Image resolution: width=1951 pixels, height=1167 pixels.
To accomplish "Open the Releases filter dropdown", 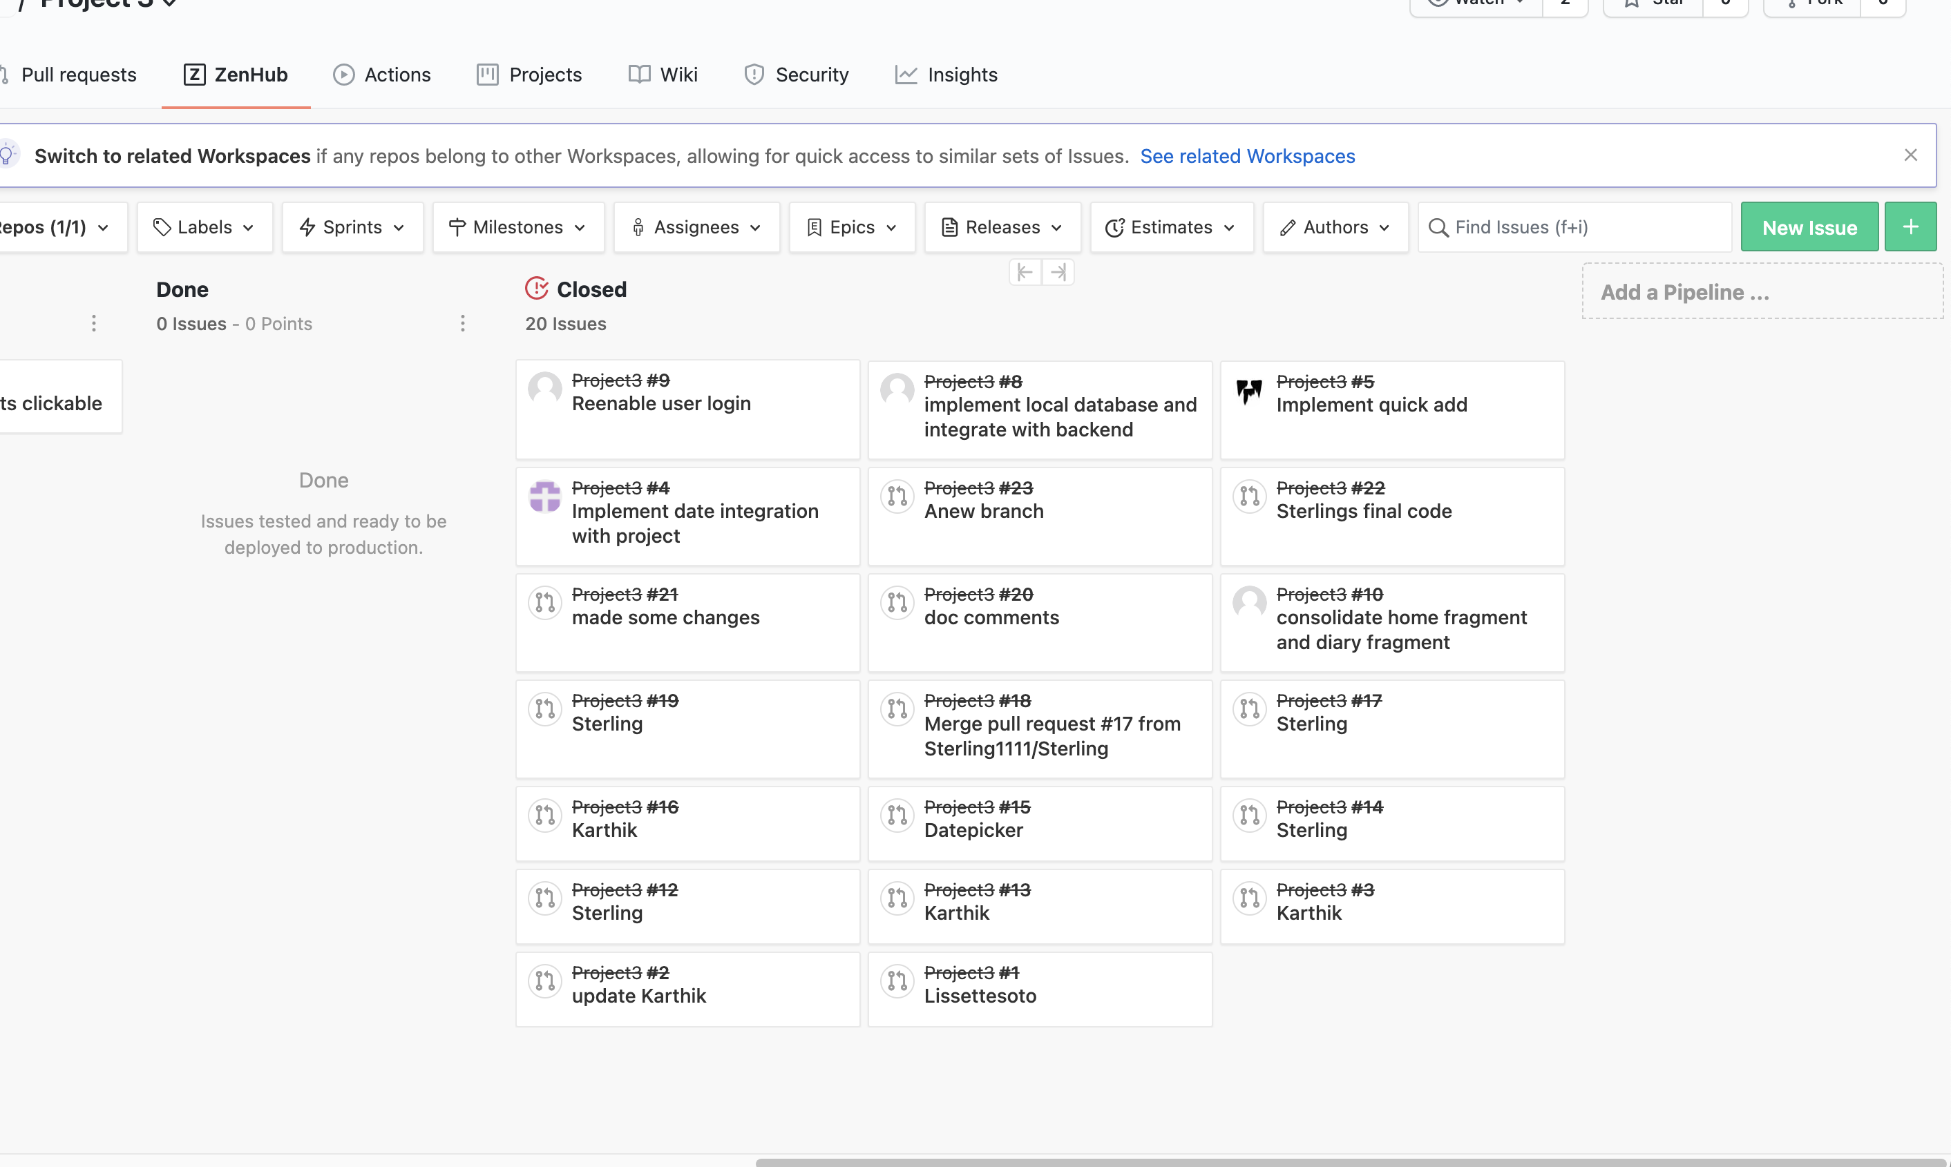I will 1002,227.
